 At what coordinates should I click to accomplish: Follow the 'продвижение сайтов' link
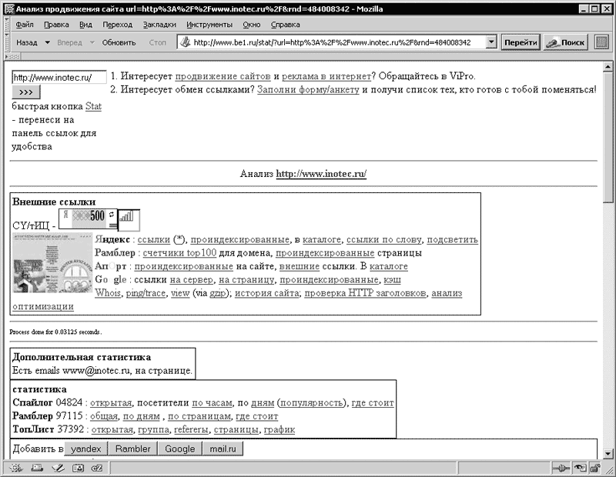(223, 76)
